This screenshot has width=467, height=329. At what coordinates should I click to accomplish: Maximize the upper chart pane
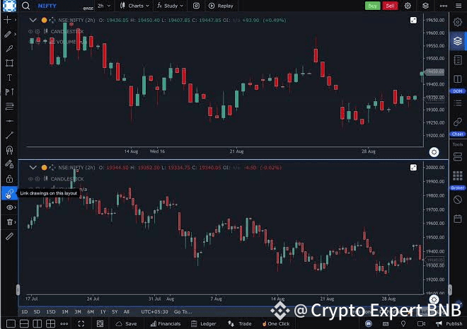tap(413, 21)
